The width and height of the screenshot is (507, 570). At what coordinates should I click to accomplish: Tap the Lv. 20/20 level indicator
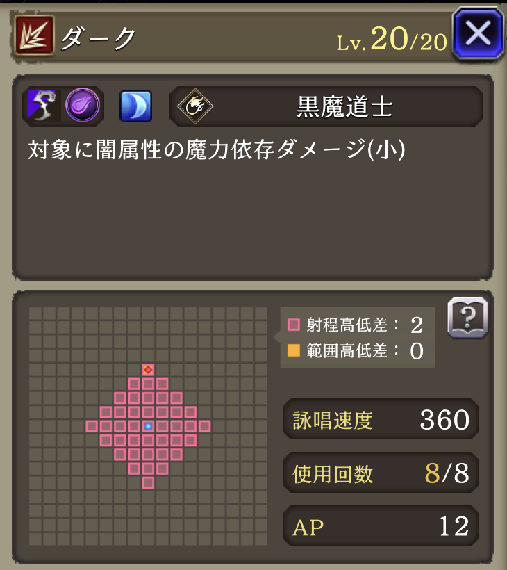[x=392, y=39]
